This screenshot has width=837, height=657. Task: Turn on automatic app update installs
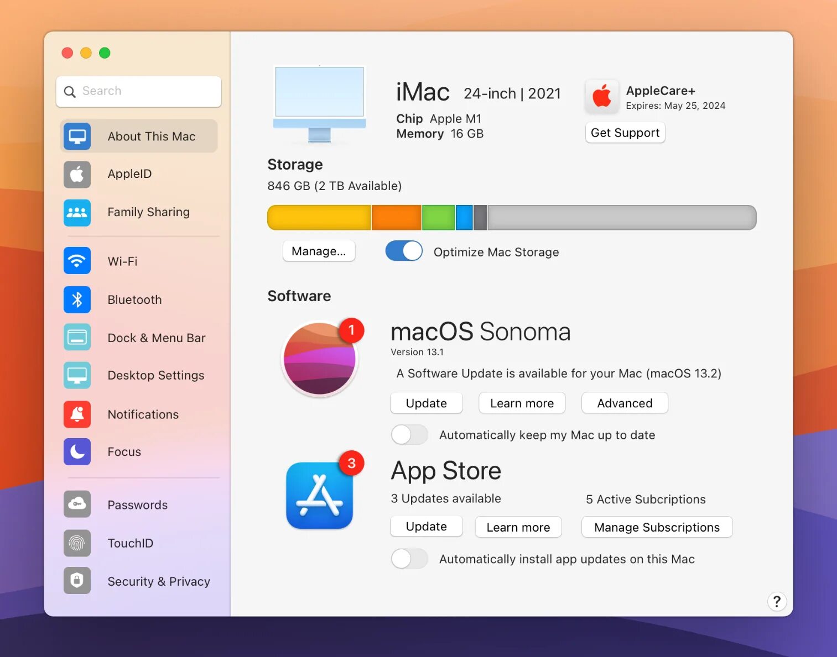[x=409, y=559]
